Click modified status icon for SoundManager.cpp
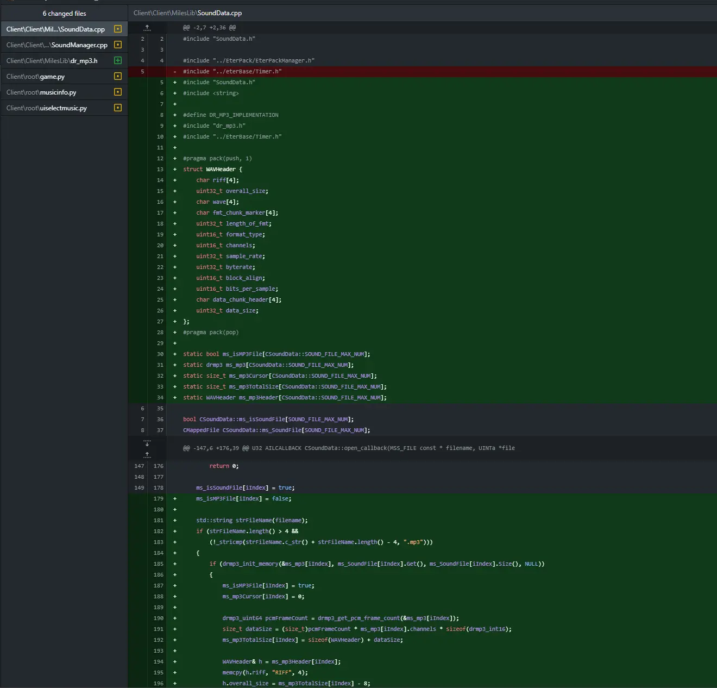Viewport: 717px width, 688px height. (118, 45)
